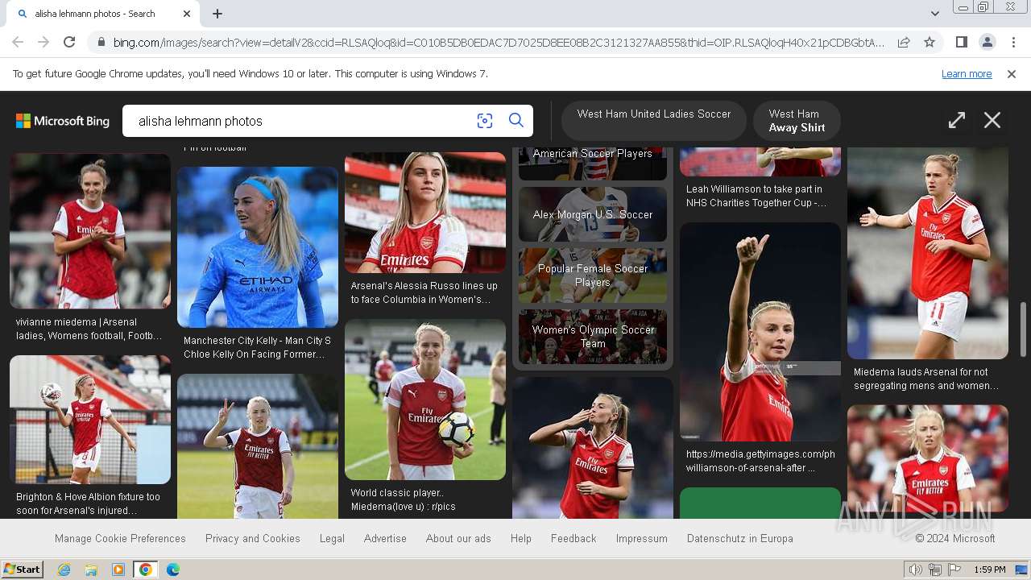The width and height of the screenshot is (1031, 580).
Task: Switch to Chrome in the taskbar
Action: [145, 570]
